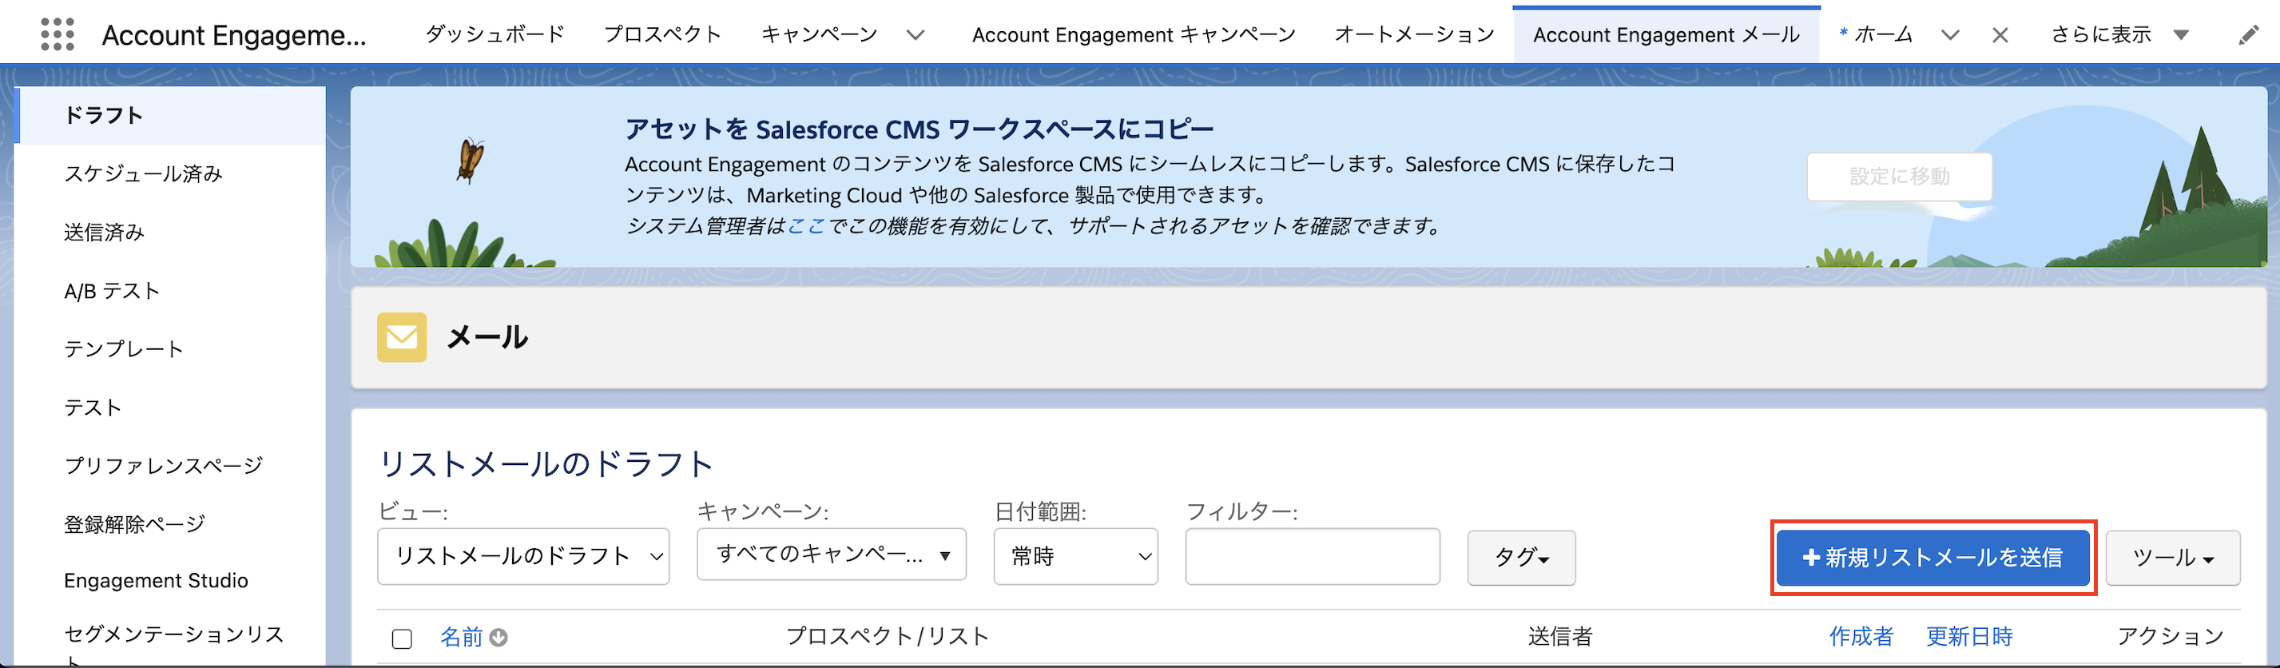This screenshot has width=2280, height=668.
Task: Click the 送信者 column header
Action: click(1559, 636)
